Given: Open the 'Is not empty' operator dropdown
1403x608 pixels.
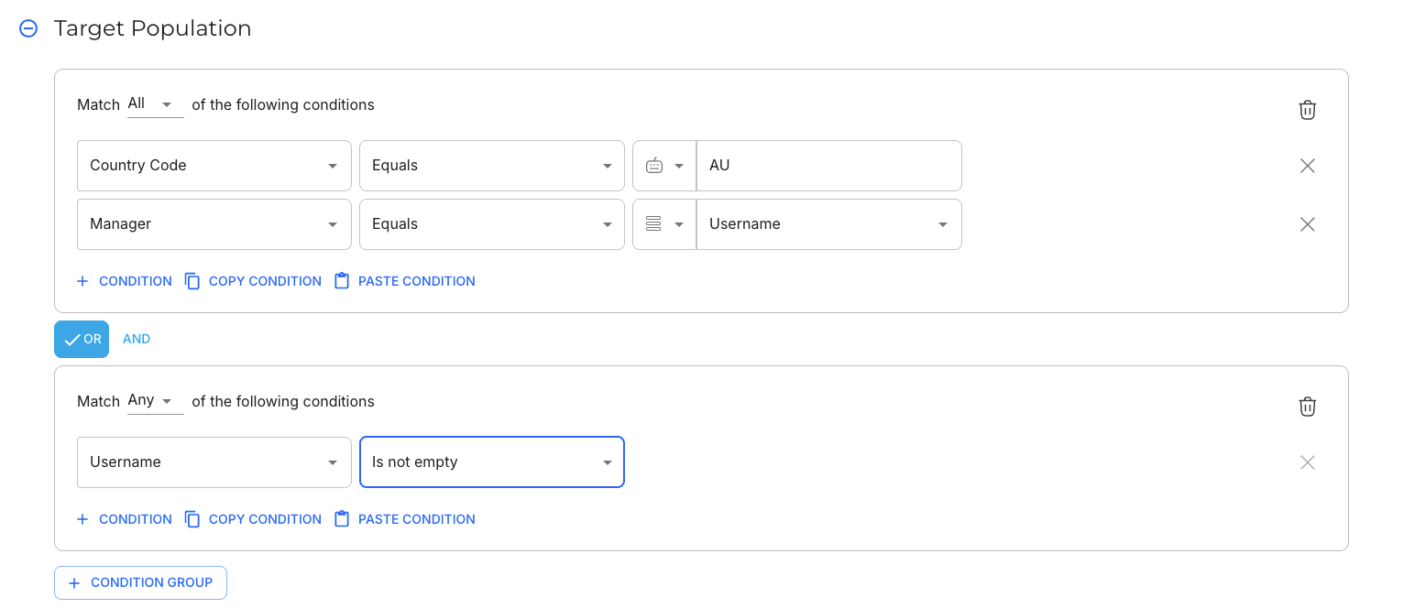Looking at the screenshot, I should point(491,462).
